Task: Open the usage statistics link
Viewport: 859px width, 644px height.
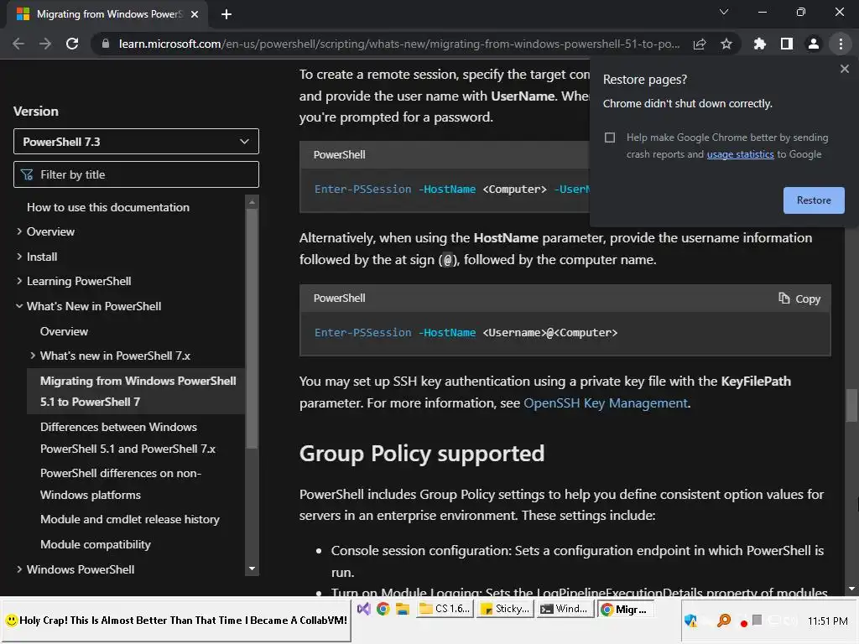Action: click(740, 154)
